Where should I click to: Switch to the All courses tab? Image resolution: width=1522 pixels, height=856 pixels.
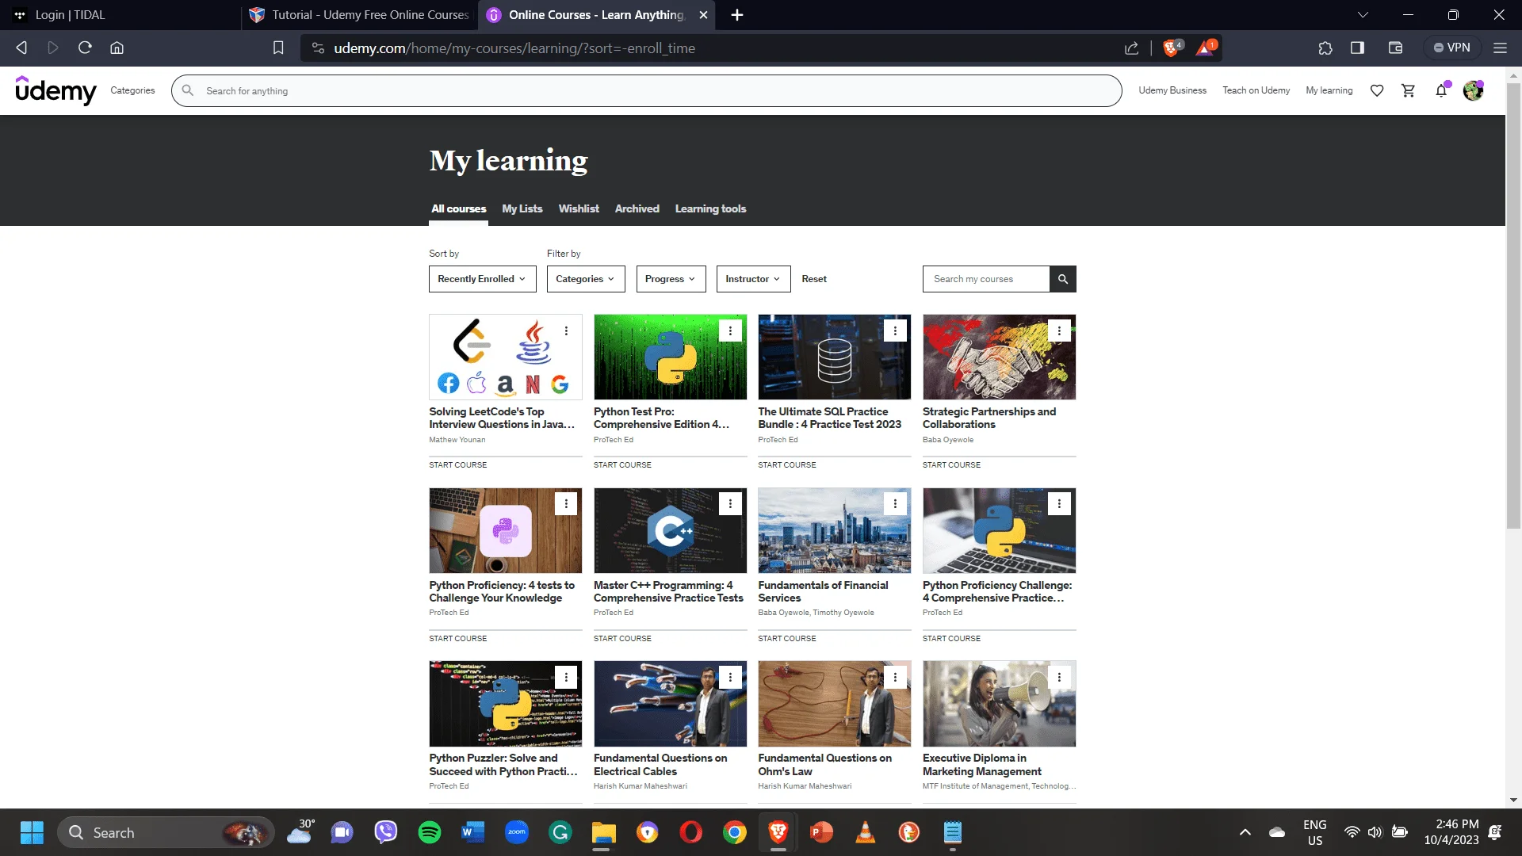(458, 208)
